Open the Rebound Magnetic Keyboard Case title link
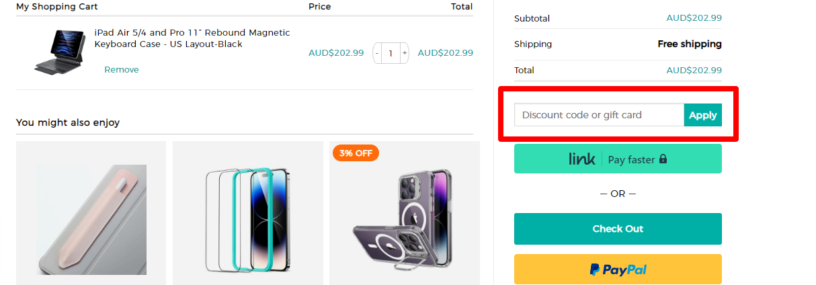Image resolution: width=816 pixels, height=285 pixels. coord(192,38)
